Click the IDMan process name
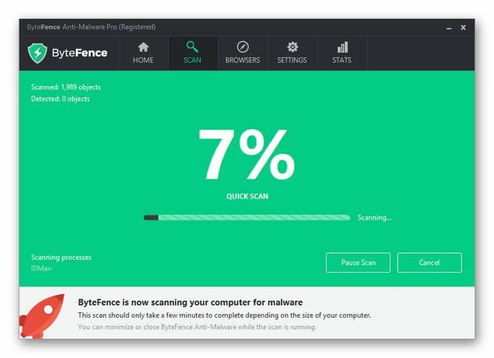 point(41,268)
